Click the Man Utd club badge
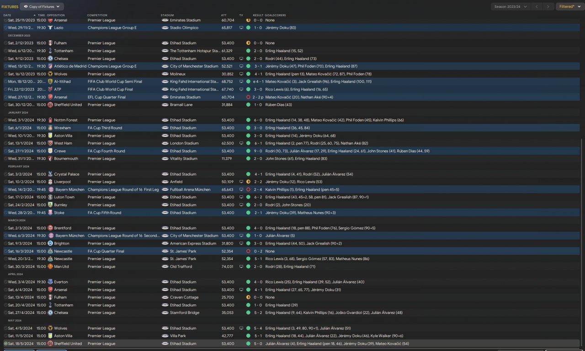 (x=50, y=266)
